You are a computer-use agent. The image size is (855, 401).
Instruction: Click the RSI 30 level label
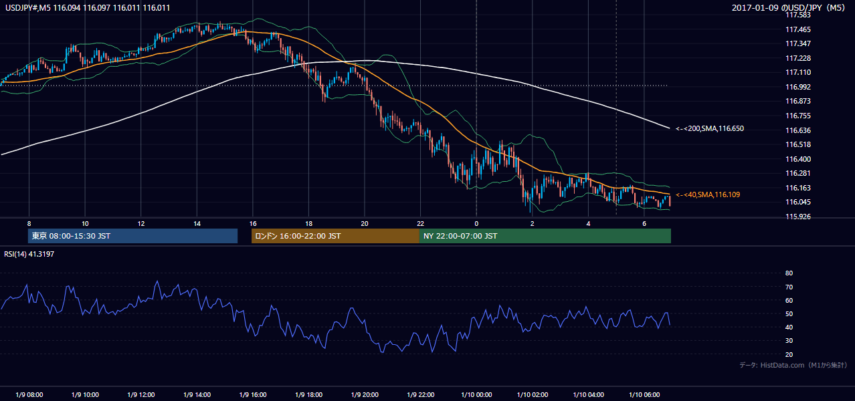789,341
